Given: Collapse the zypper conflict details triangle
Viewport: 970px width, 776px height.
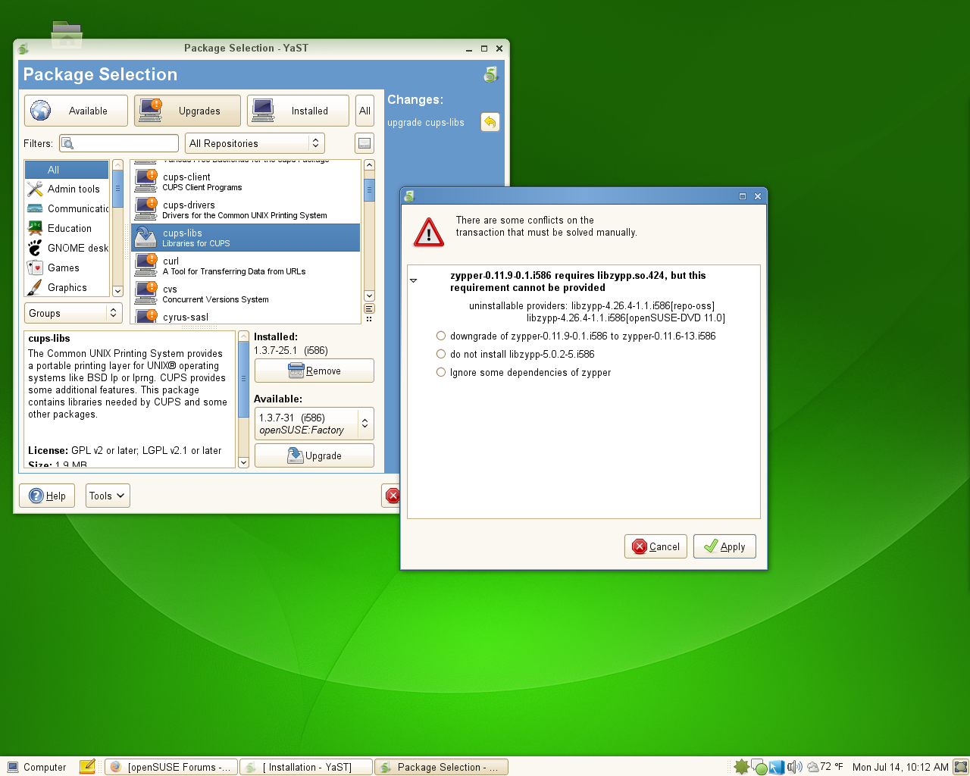Looking at the screenshot, I should click(x=414, y=280).
